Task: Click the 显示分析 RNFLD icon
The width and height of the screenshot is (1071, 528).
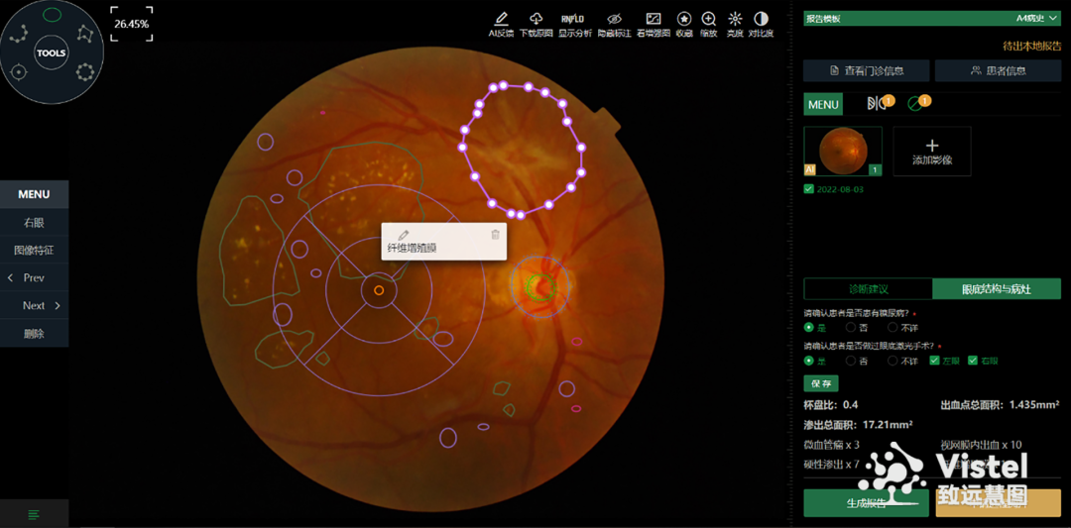Action: coord(574,19)
